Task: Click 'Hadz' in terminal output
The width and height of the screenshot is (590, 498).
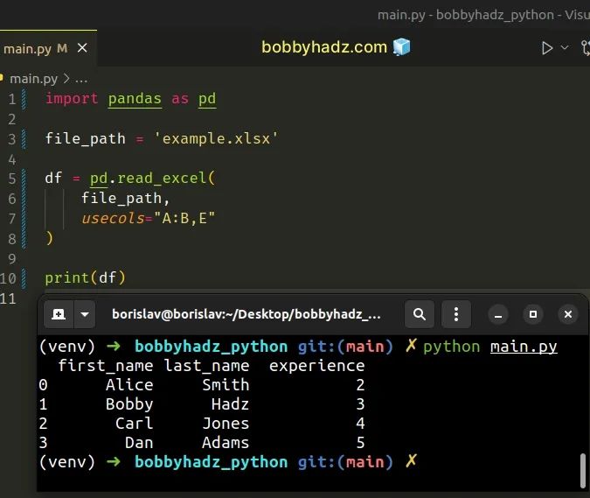Action: coord(230,404)
